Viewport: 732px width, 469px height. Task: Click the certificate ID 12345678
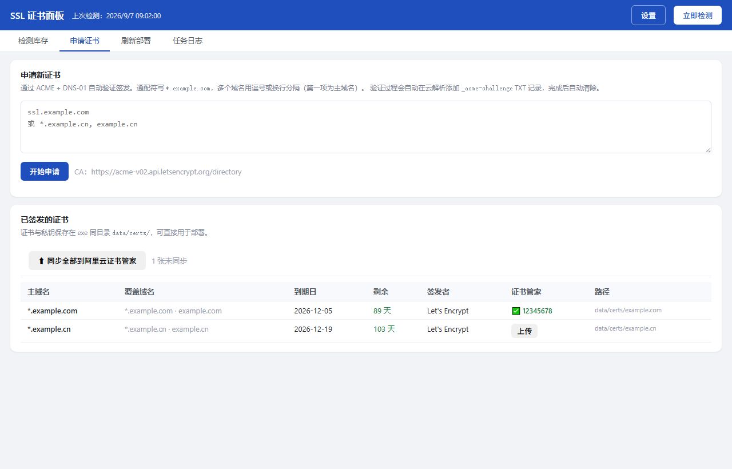coord(538,311)
